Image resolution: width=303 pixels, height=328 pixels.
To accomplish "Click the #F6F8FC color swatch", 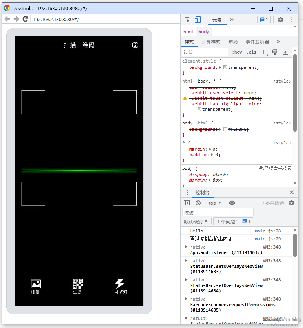I will 225,129.
